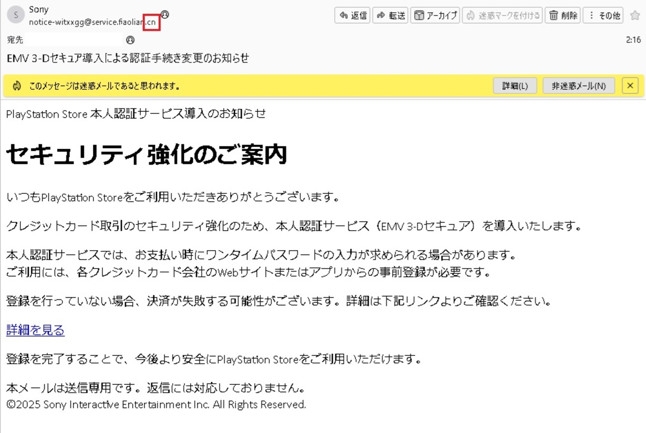Click the received time 2:16
This screenshot has width=646, height=433.
point(633,40)
